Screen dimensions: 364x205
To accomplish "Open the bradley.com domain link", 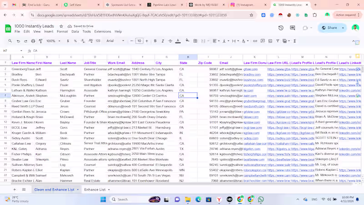I will tap(252, 75).
